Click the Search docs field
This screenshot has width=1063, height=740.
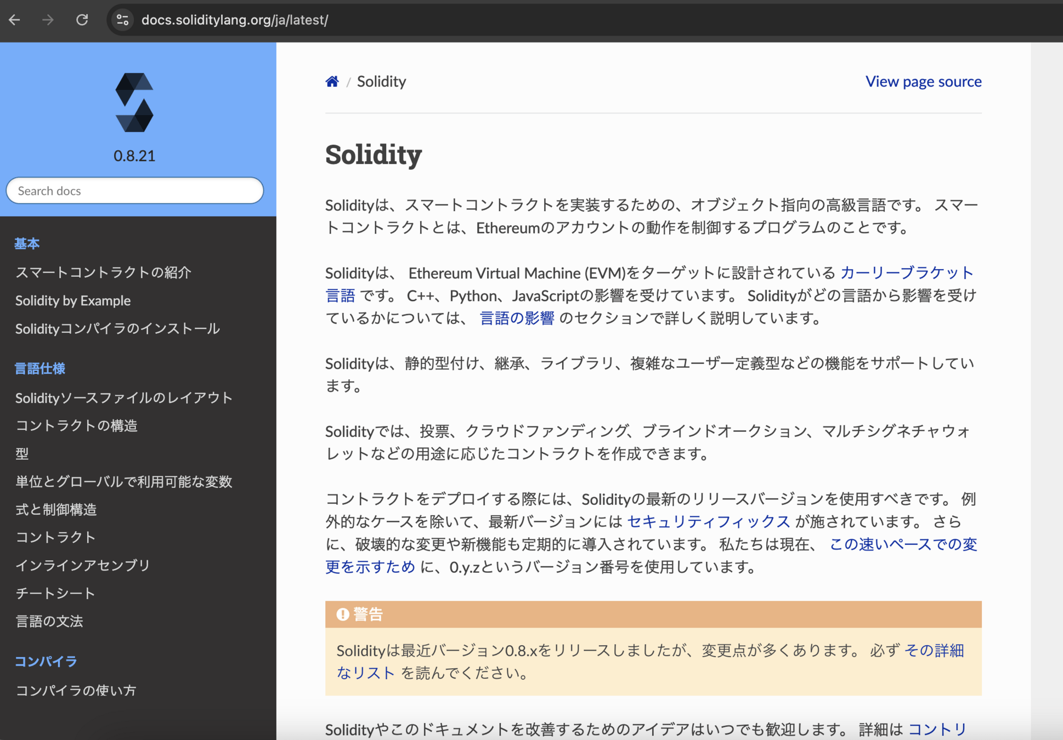click(x=134, y=191)
